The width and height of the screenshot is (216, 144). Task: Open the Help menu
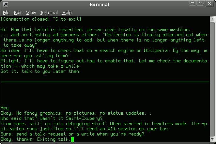(x=67, y=13)
